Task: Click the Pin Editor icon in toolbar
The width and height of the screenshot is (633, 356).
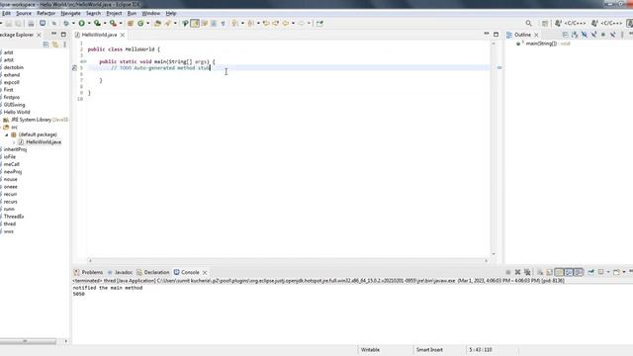Action: [319, 24]
